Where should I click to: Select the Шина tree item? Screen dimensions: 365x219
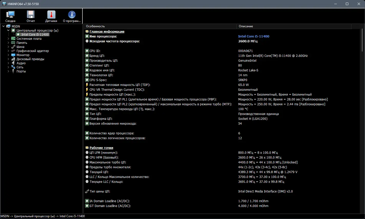[x=20, y=47]
